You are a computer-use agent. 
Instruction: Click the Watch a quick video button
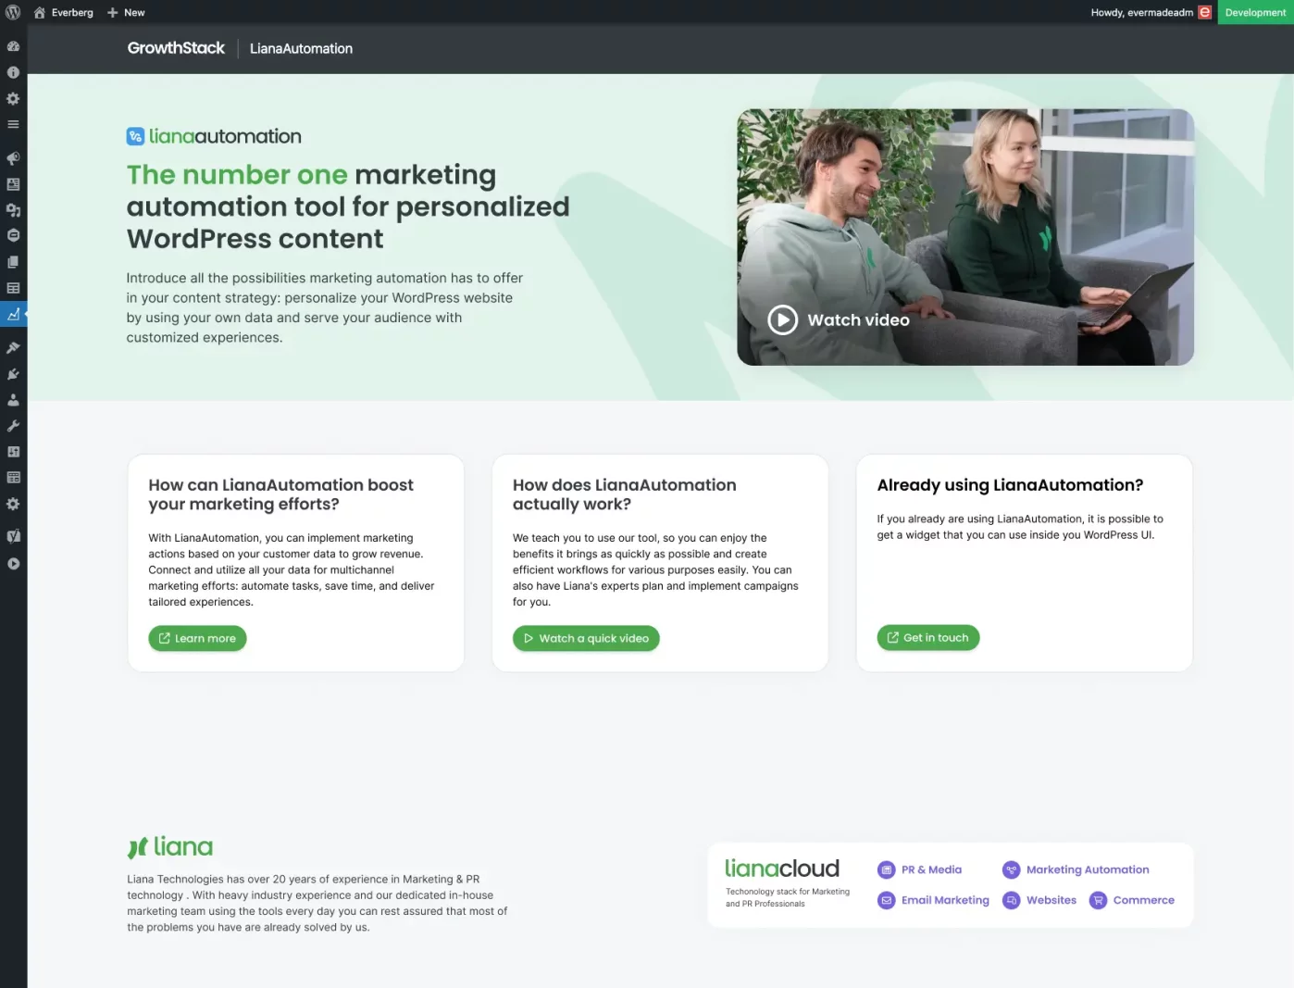(586, 638)
